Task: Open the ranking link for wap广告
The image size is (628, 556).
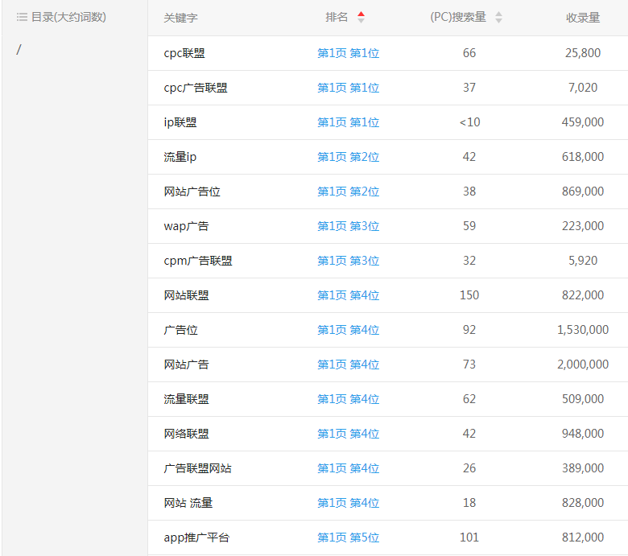Action: [x=348, y=226]
